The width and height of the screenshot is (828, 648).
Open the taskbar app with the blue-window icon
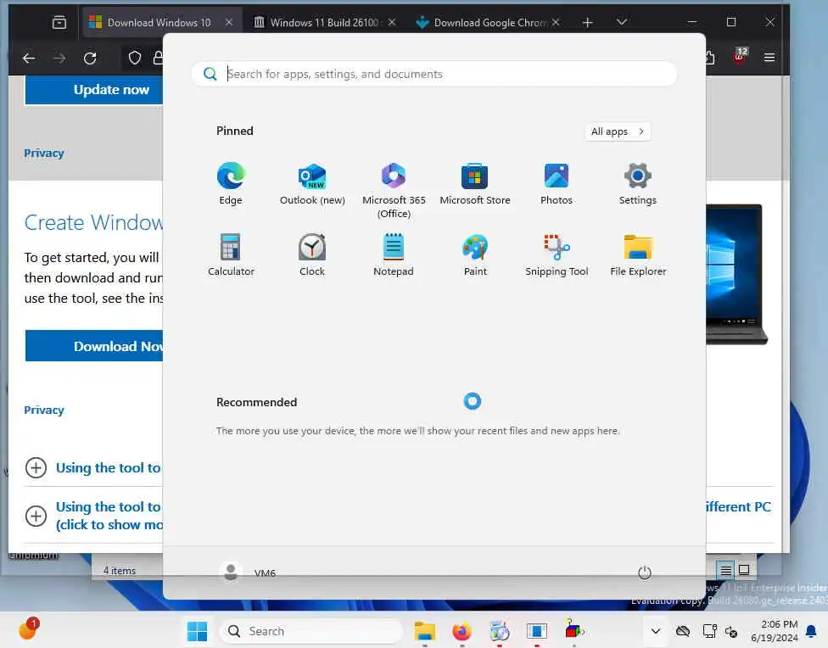click(x=536, y=631)
